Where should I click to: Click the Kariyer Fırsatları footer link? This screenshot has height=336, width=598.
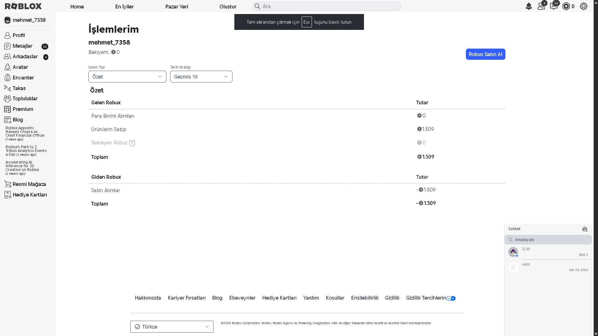coord(187,298)
